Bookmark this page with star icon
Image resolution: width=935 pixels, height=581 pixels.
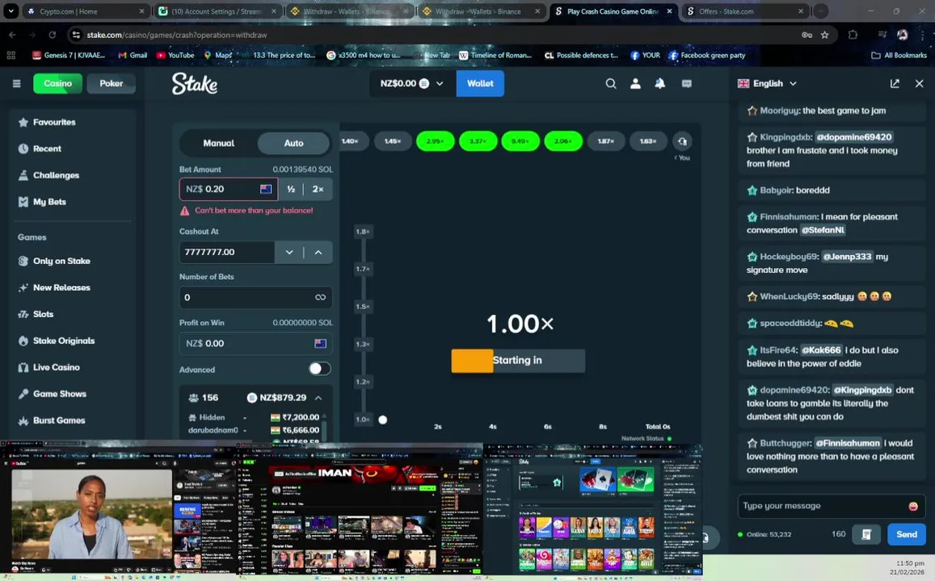824,35
